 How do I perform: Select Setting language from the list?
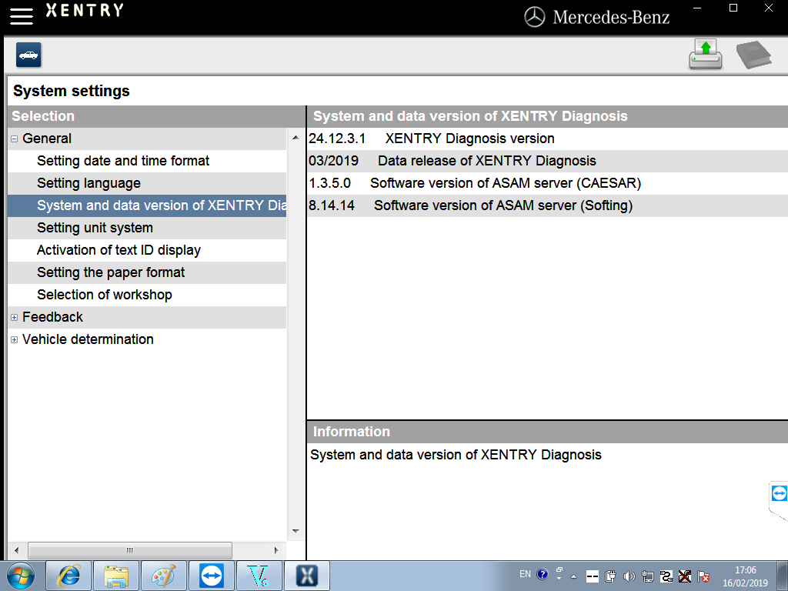pyautogui.click(x=88, y=183)
